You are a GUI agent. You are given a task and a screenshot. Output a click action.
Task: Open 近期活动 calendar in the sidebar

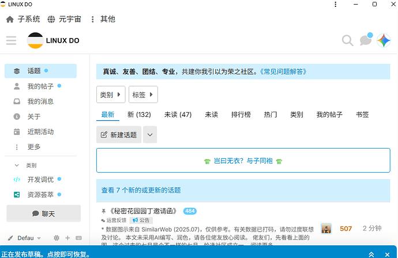pos(40,132)
